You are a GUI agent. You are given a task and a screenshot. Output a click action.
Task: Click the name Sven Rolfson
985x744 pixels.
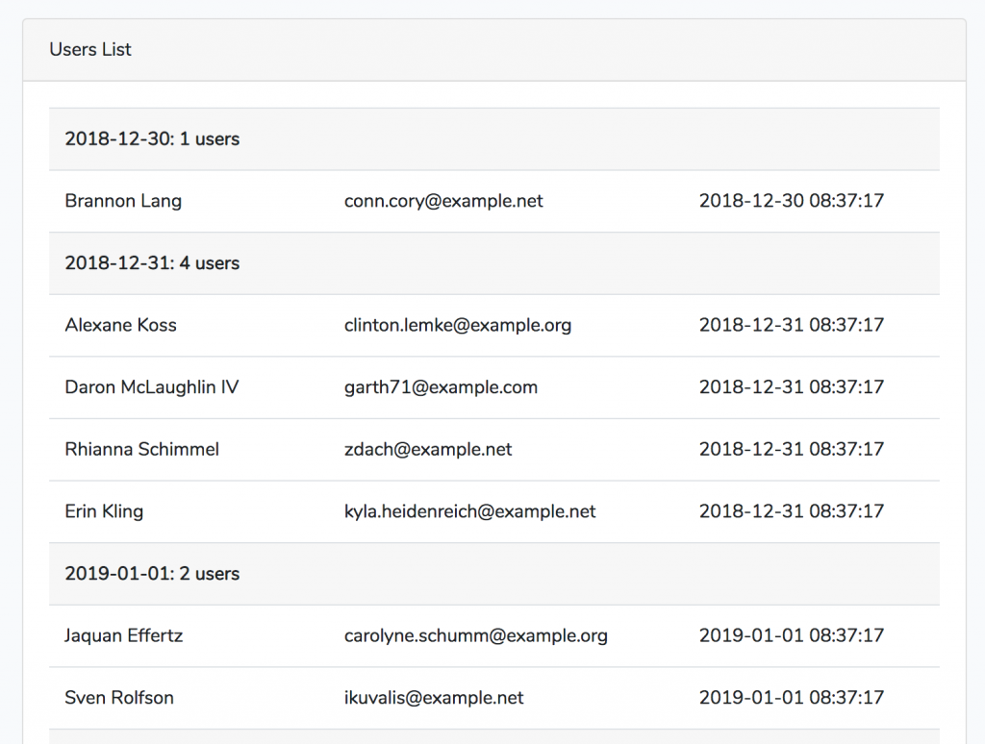pyautogui.click(x=119, y=698)
